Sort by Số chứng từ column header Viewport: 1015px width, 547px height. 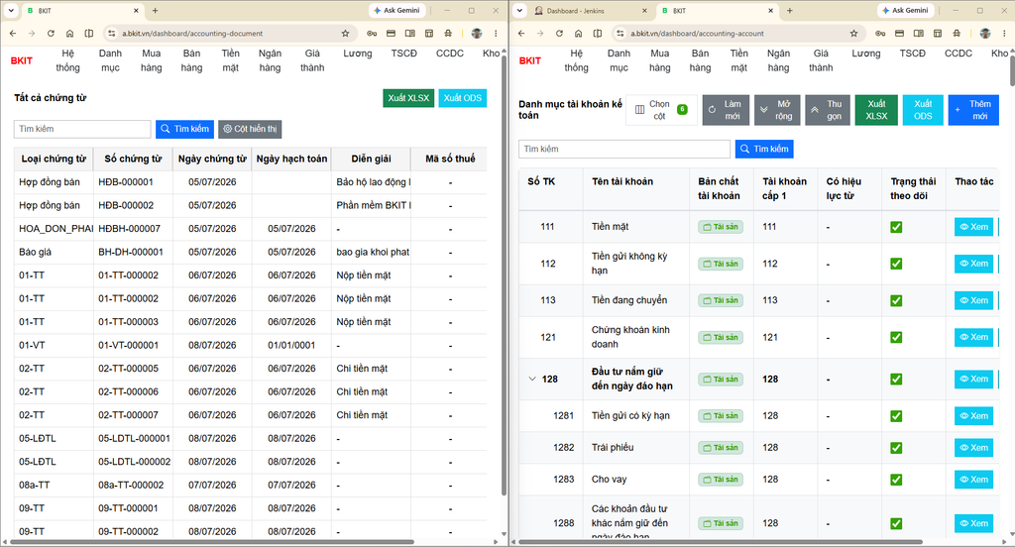(133, 159)
